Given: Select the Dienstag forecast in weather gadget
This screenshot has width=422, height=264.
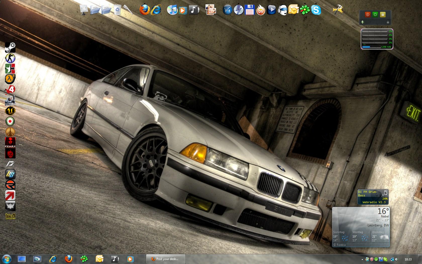Looking at the screenshot, I should (x=380, y=236).
